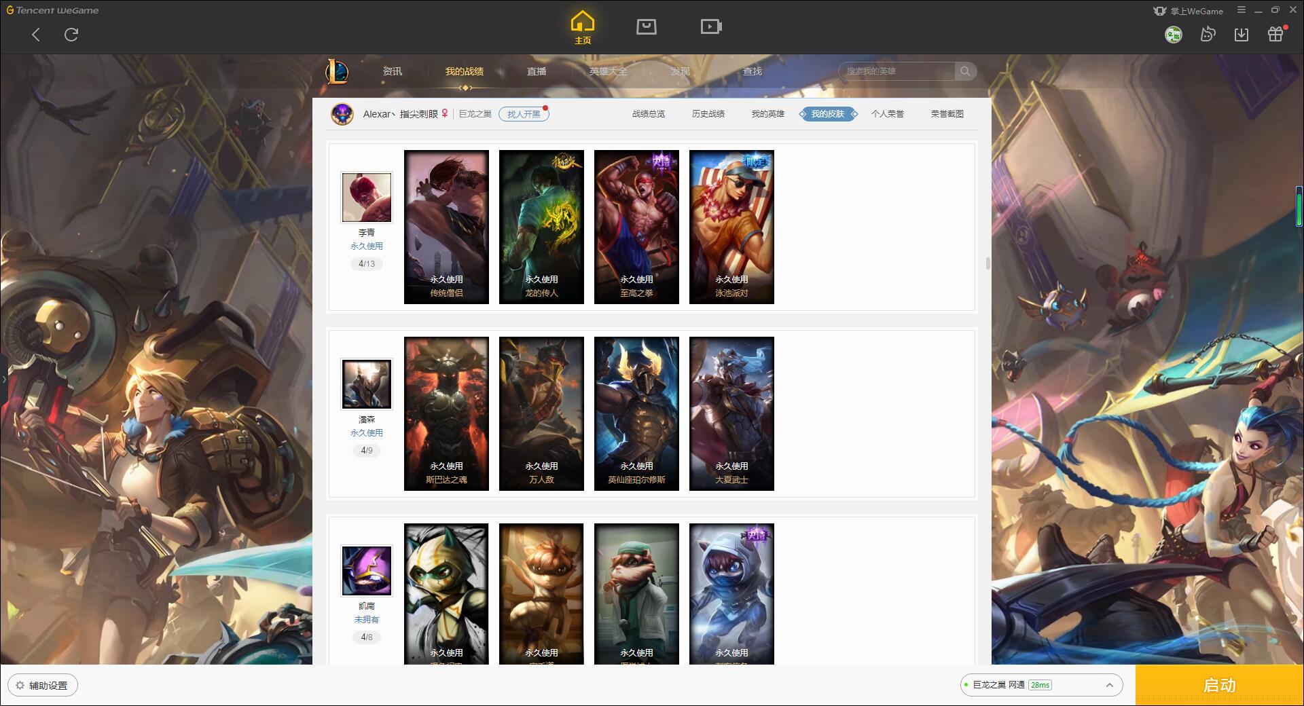
Task: Click the Tencent WeGame logo
Action: 52,10
